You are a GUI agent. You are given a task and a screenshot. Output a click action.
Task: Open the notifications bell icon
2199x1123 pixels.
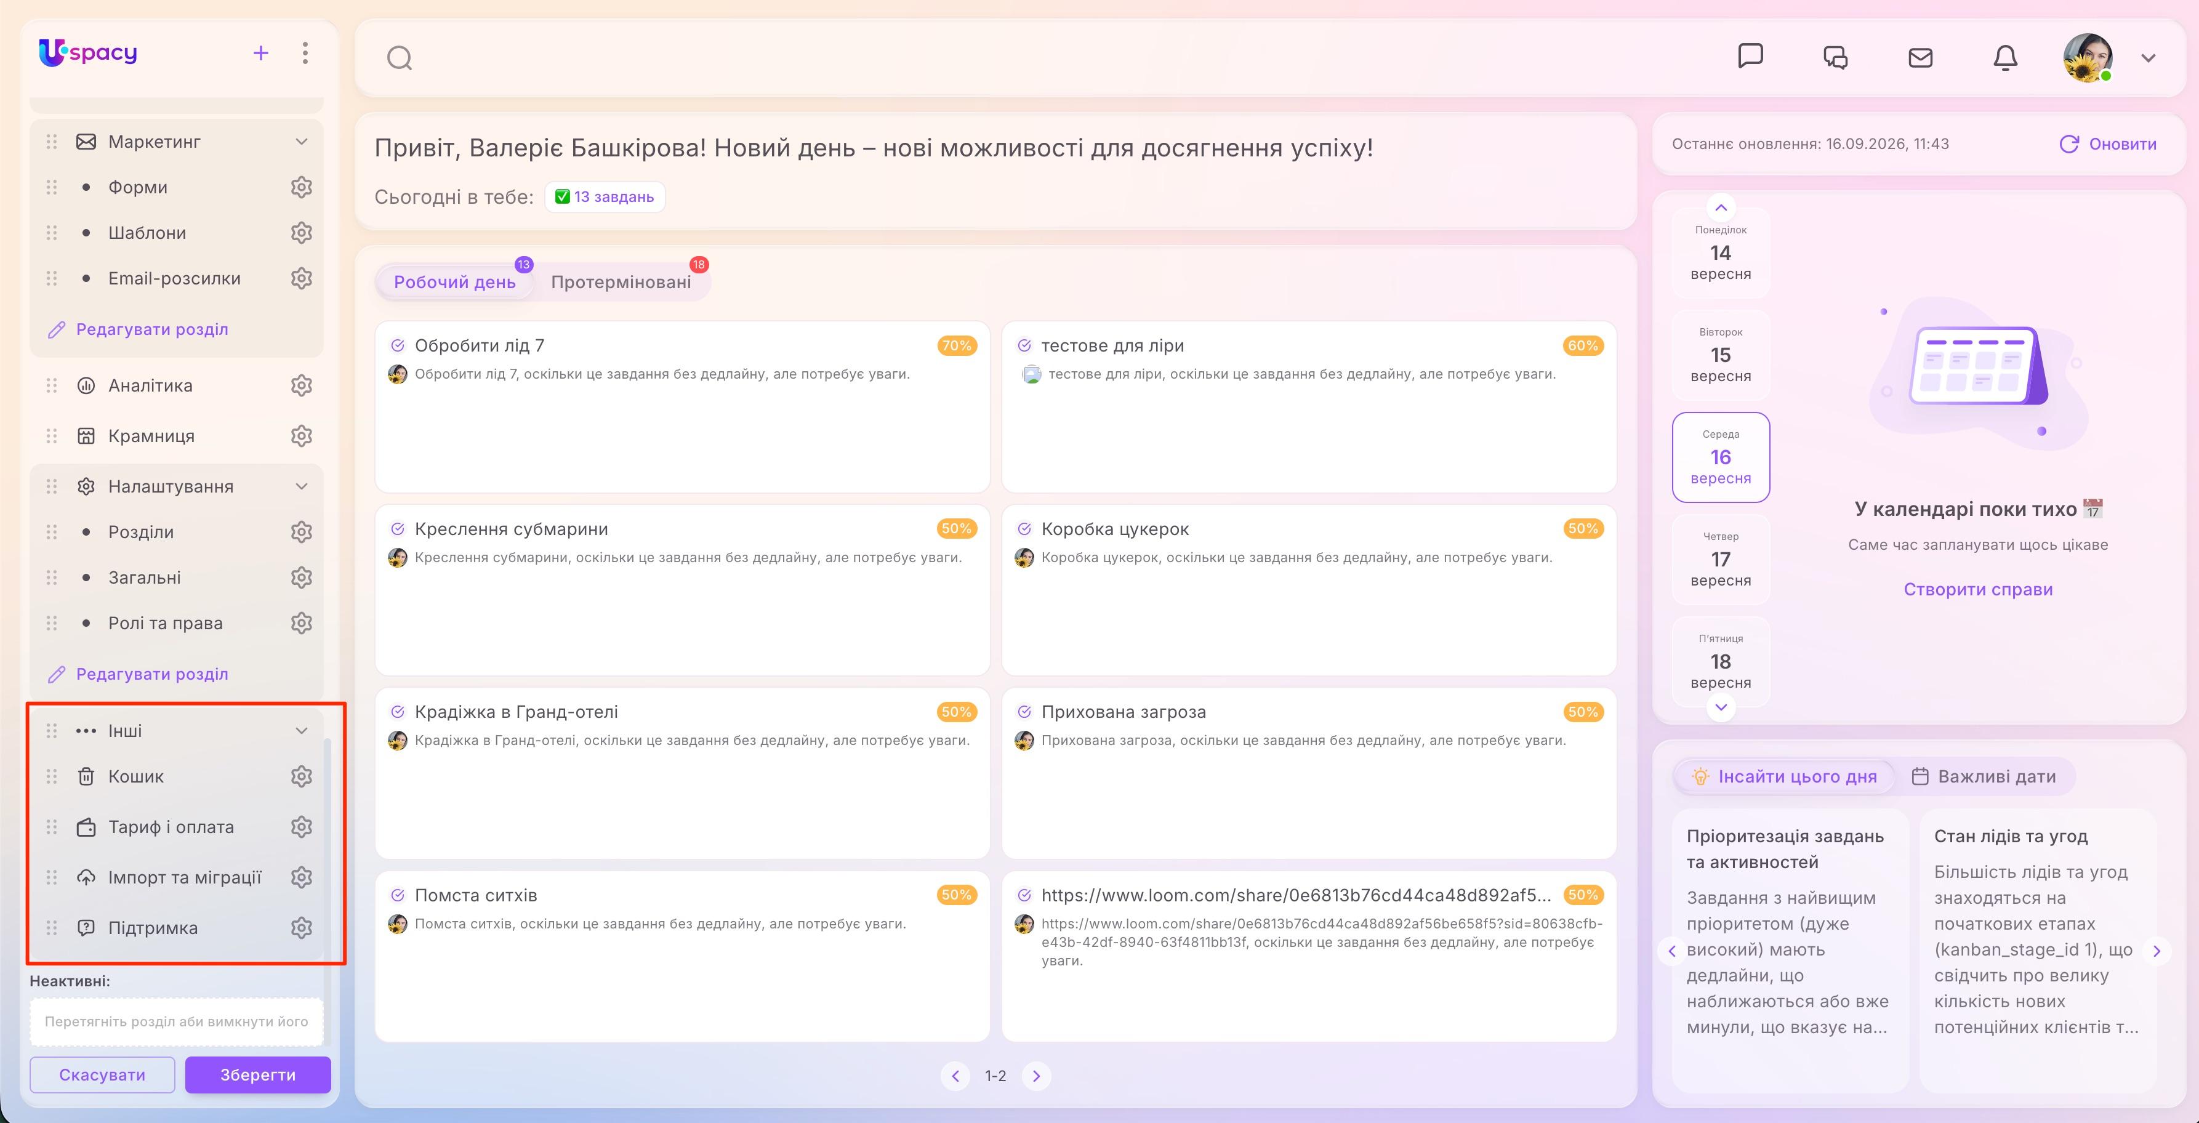pyautogui.click(x=2005, y=57)
